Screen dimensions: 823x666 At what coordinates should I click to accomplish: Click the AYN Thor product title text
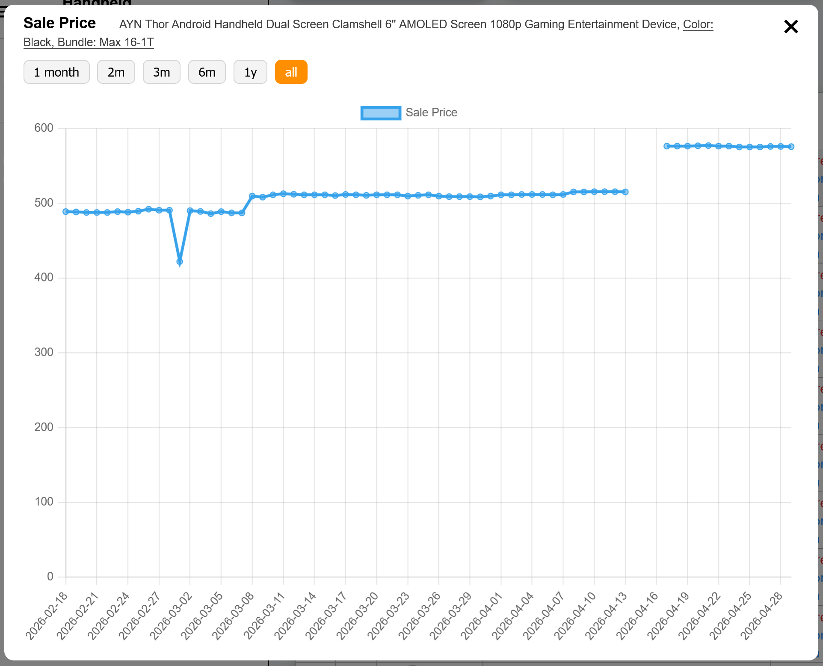pyautogui.click(x=399, y=24)
